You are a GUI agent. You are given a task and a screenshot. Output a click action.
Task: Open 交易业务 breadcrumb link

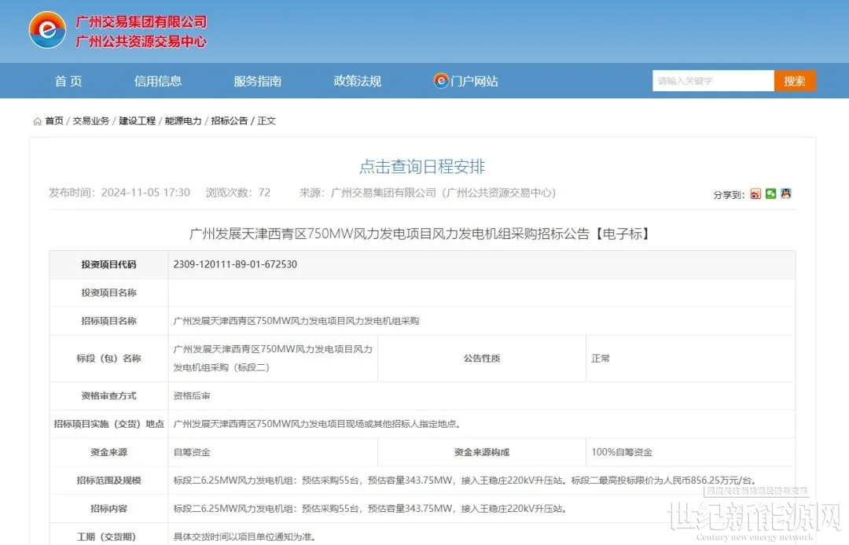(x=91, y=121)
